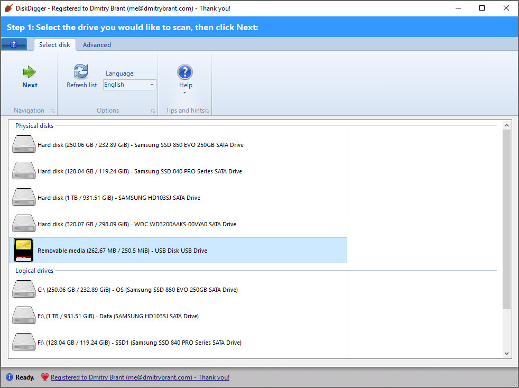Select C:\ 250.06 GB OS drive text
The image size is (519, 388).
click(138, 290)
